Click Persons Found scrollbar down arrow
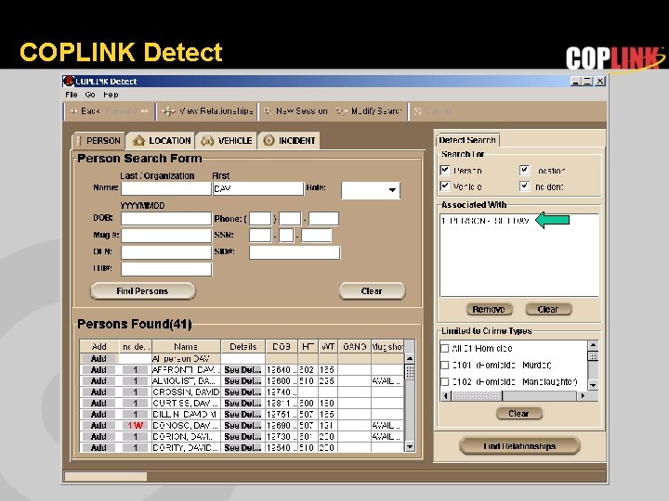The image size is (669, 501). tap(410, 446)
